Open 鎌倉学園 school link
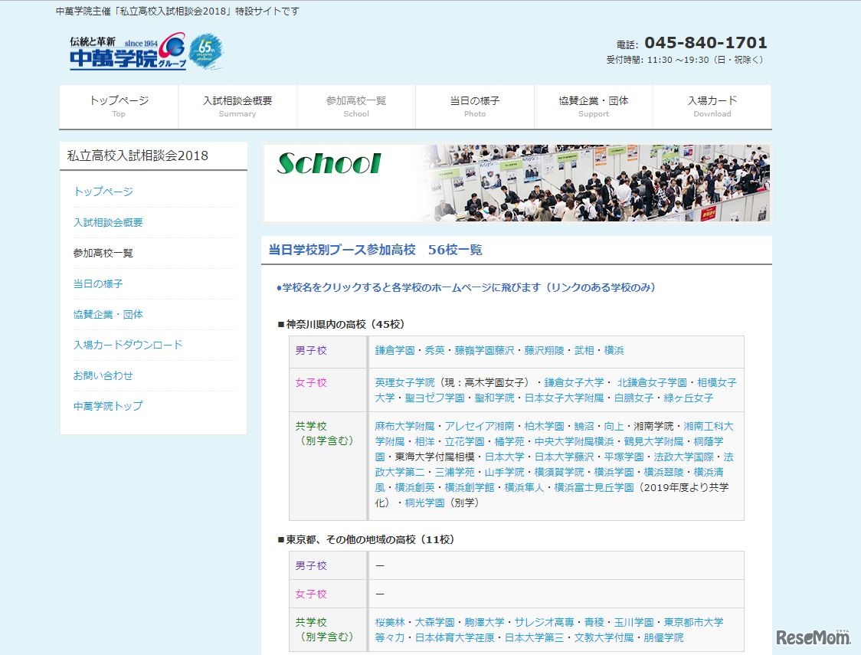The image size is (861, 655). pos(394,350)
